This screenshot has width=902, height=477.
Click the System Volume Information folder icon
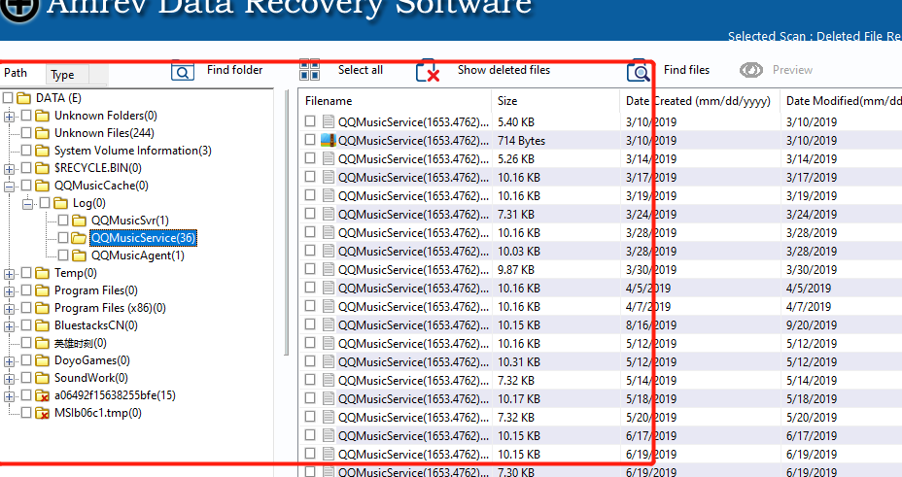(42, 151)
